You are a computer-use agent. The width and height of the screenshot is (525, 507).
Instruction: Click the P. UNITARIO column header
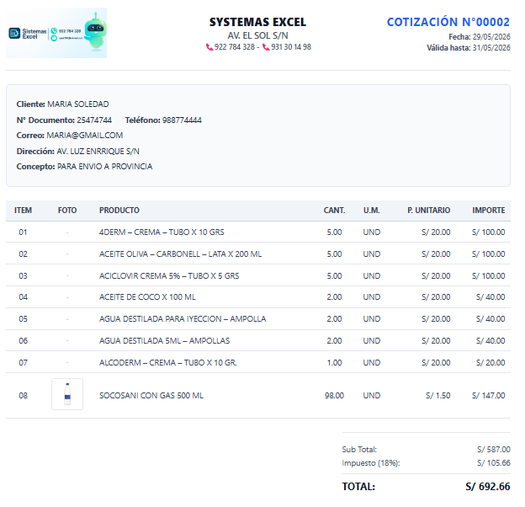point(428,211)
